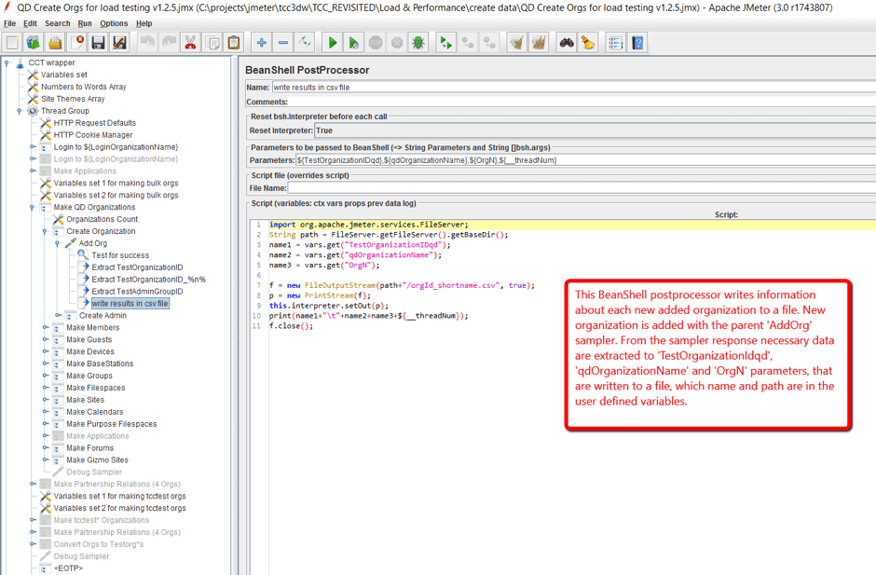Open the File menu
The image size is (876, 575).
(9, 23)
